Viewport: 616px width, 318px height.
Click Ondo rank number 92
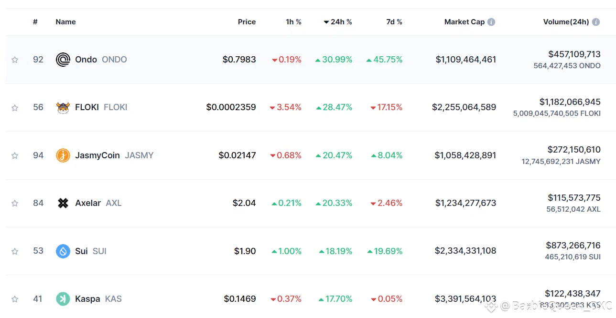[x=38, y=60]
